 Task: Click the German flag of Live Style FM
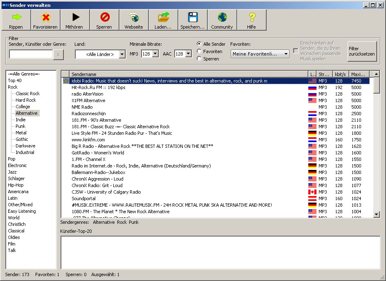(x=312, y=133)
